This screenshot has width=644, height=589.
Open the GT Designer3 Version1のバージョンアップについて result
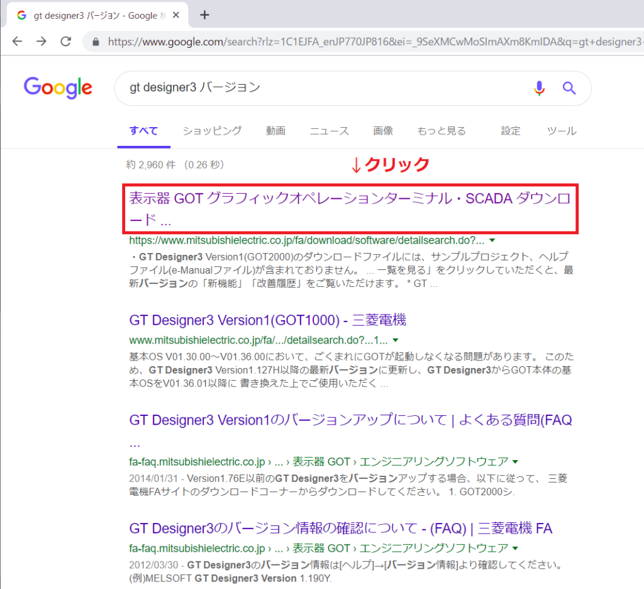tap(350, 430)
